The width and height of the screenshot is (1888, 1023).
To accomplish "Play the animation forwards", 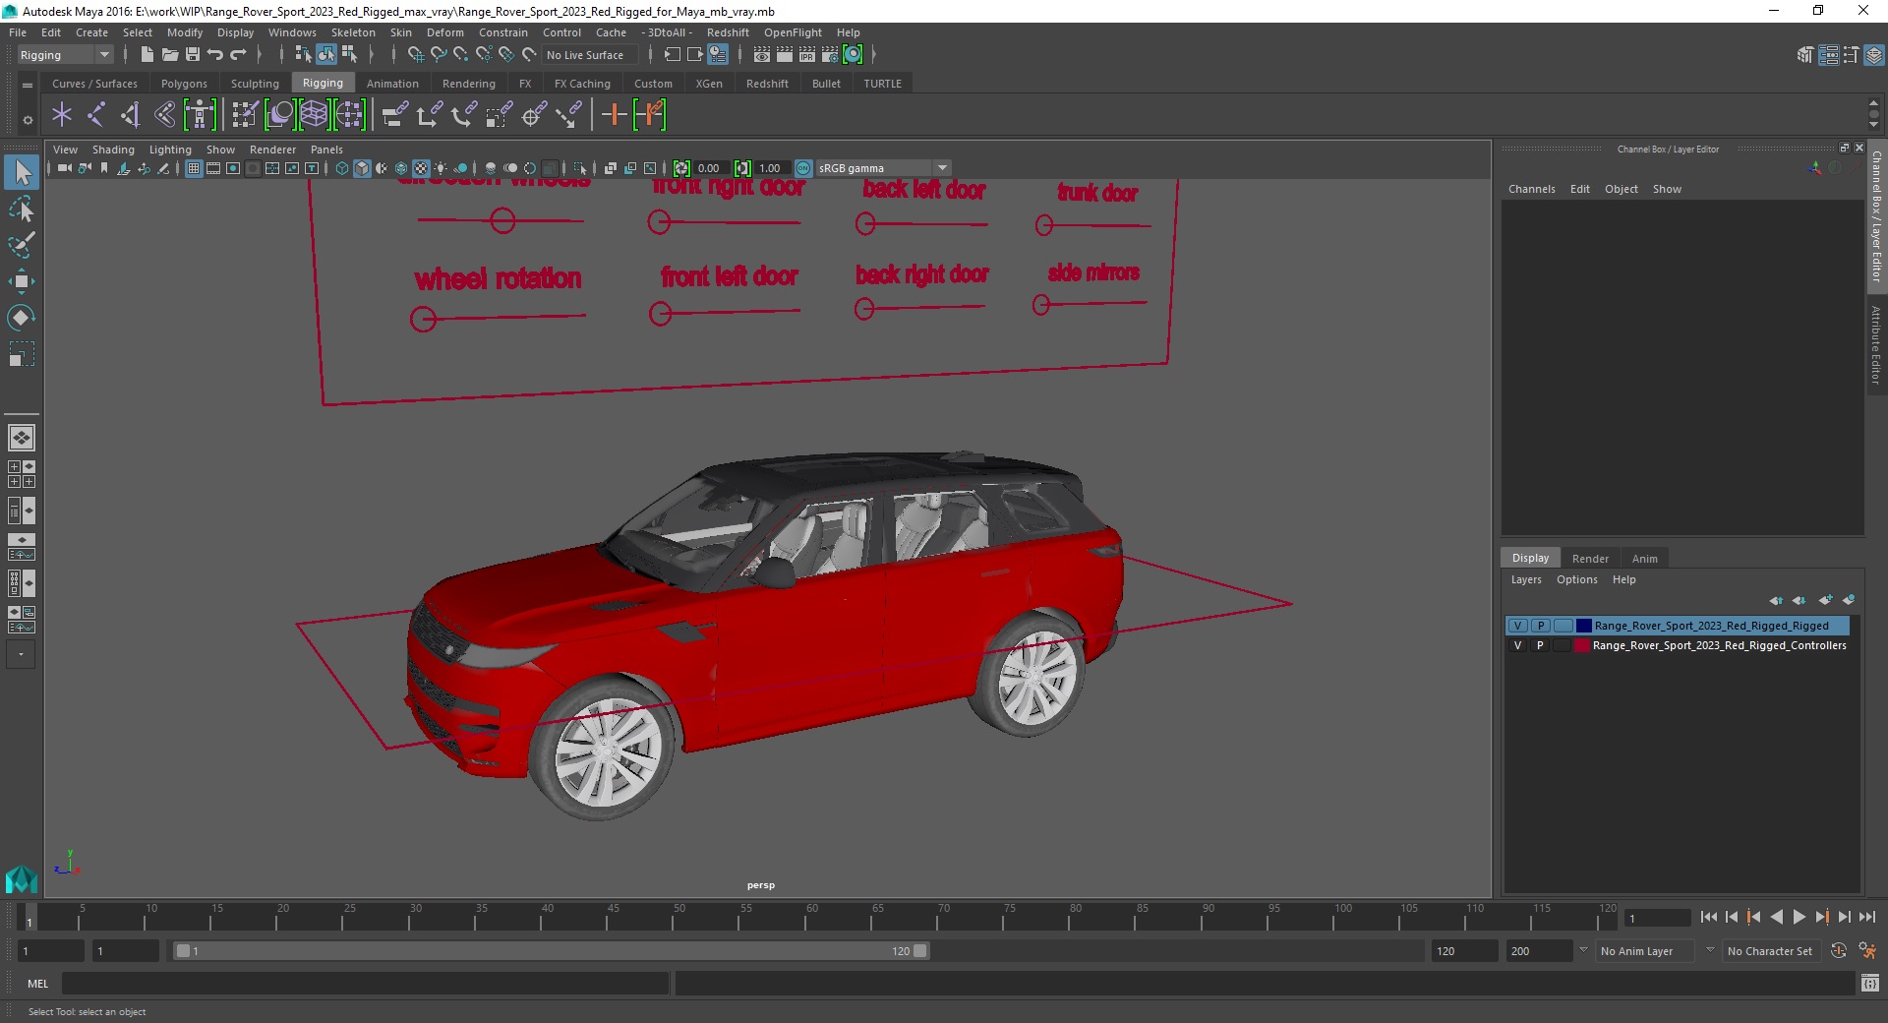I will [x=1799, y=917].
